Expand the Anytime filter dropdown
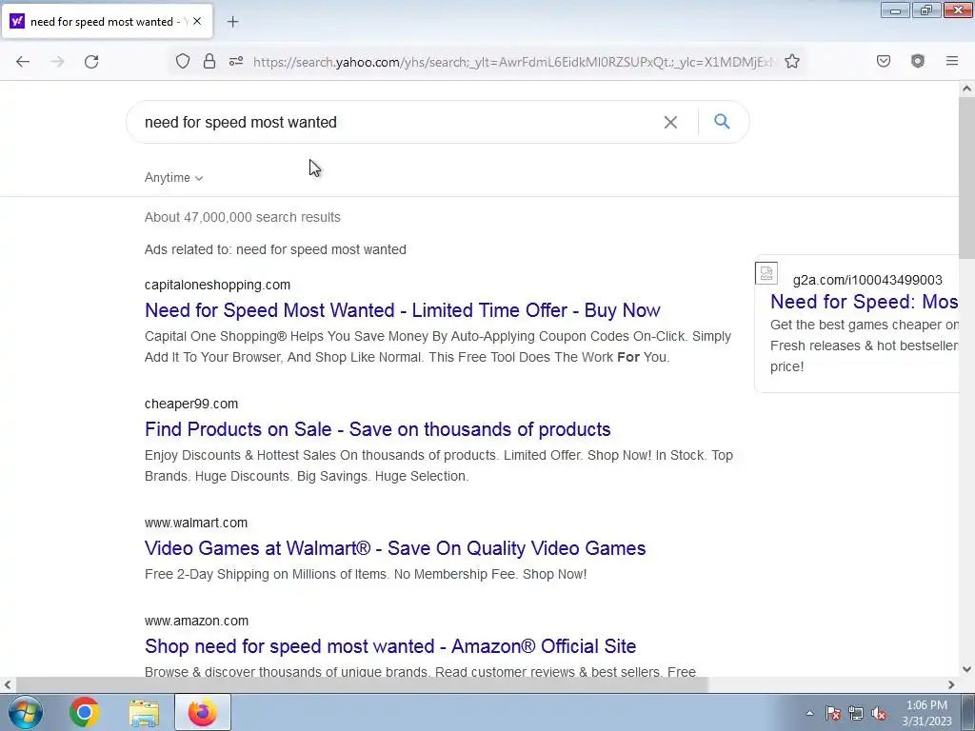 pyautogui.click(x=173, y=178)
